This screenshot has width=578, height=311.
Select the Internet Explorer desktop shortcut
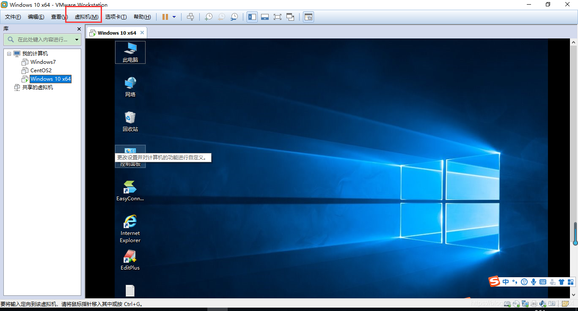click(130, 229)
